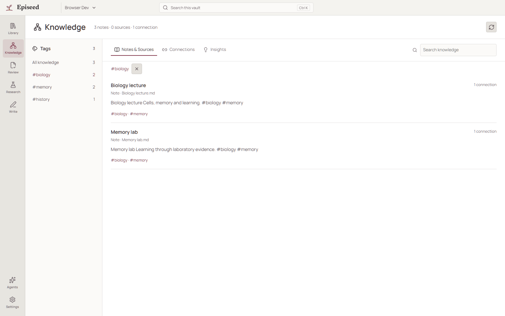Image resolution: width=505 pixels, height=316 pixels.
Task: Switch to the Notes & Sources tab
Action: 134,50
